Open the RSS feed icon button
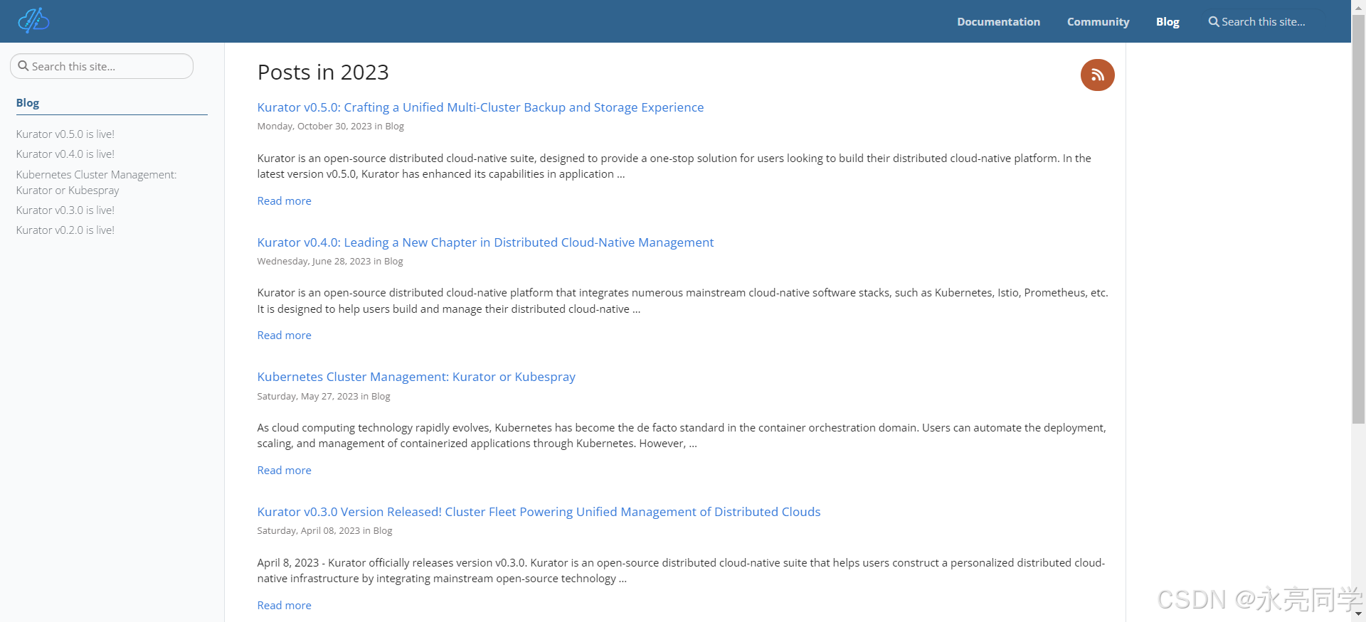The image size is (1366, 622). (1097, 75)
